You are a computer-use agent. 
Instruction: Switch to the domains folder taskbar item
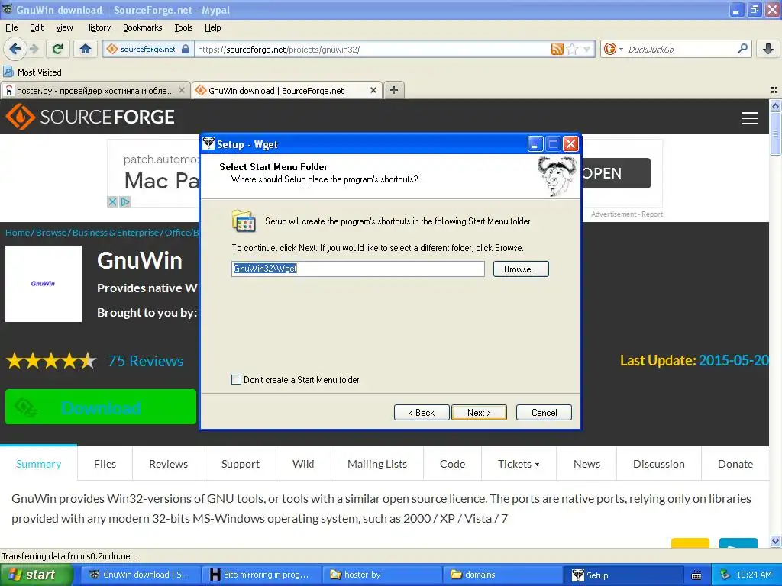(x=502, y=575)
